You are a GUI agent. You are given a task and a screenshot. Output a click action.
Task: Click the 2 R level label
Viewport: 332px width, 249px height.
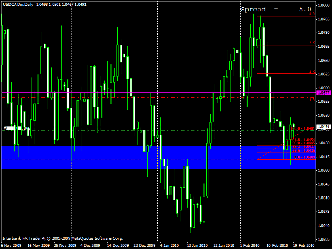[x=312, y=71]
